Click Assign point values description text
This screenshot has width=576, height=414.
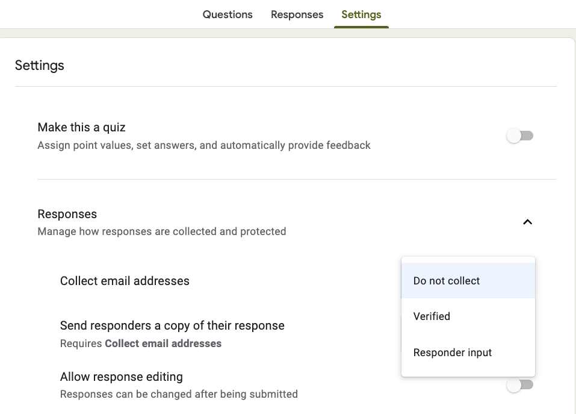click(x=204, y=145)
